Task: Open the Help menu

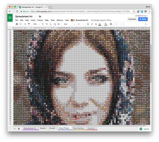Action: tap(67, 20)
